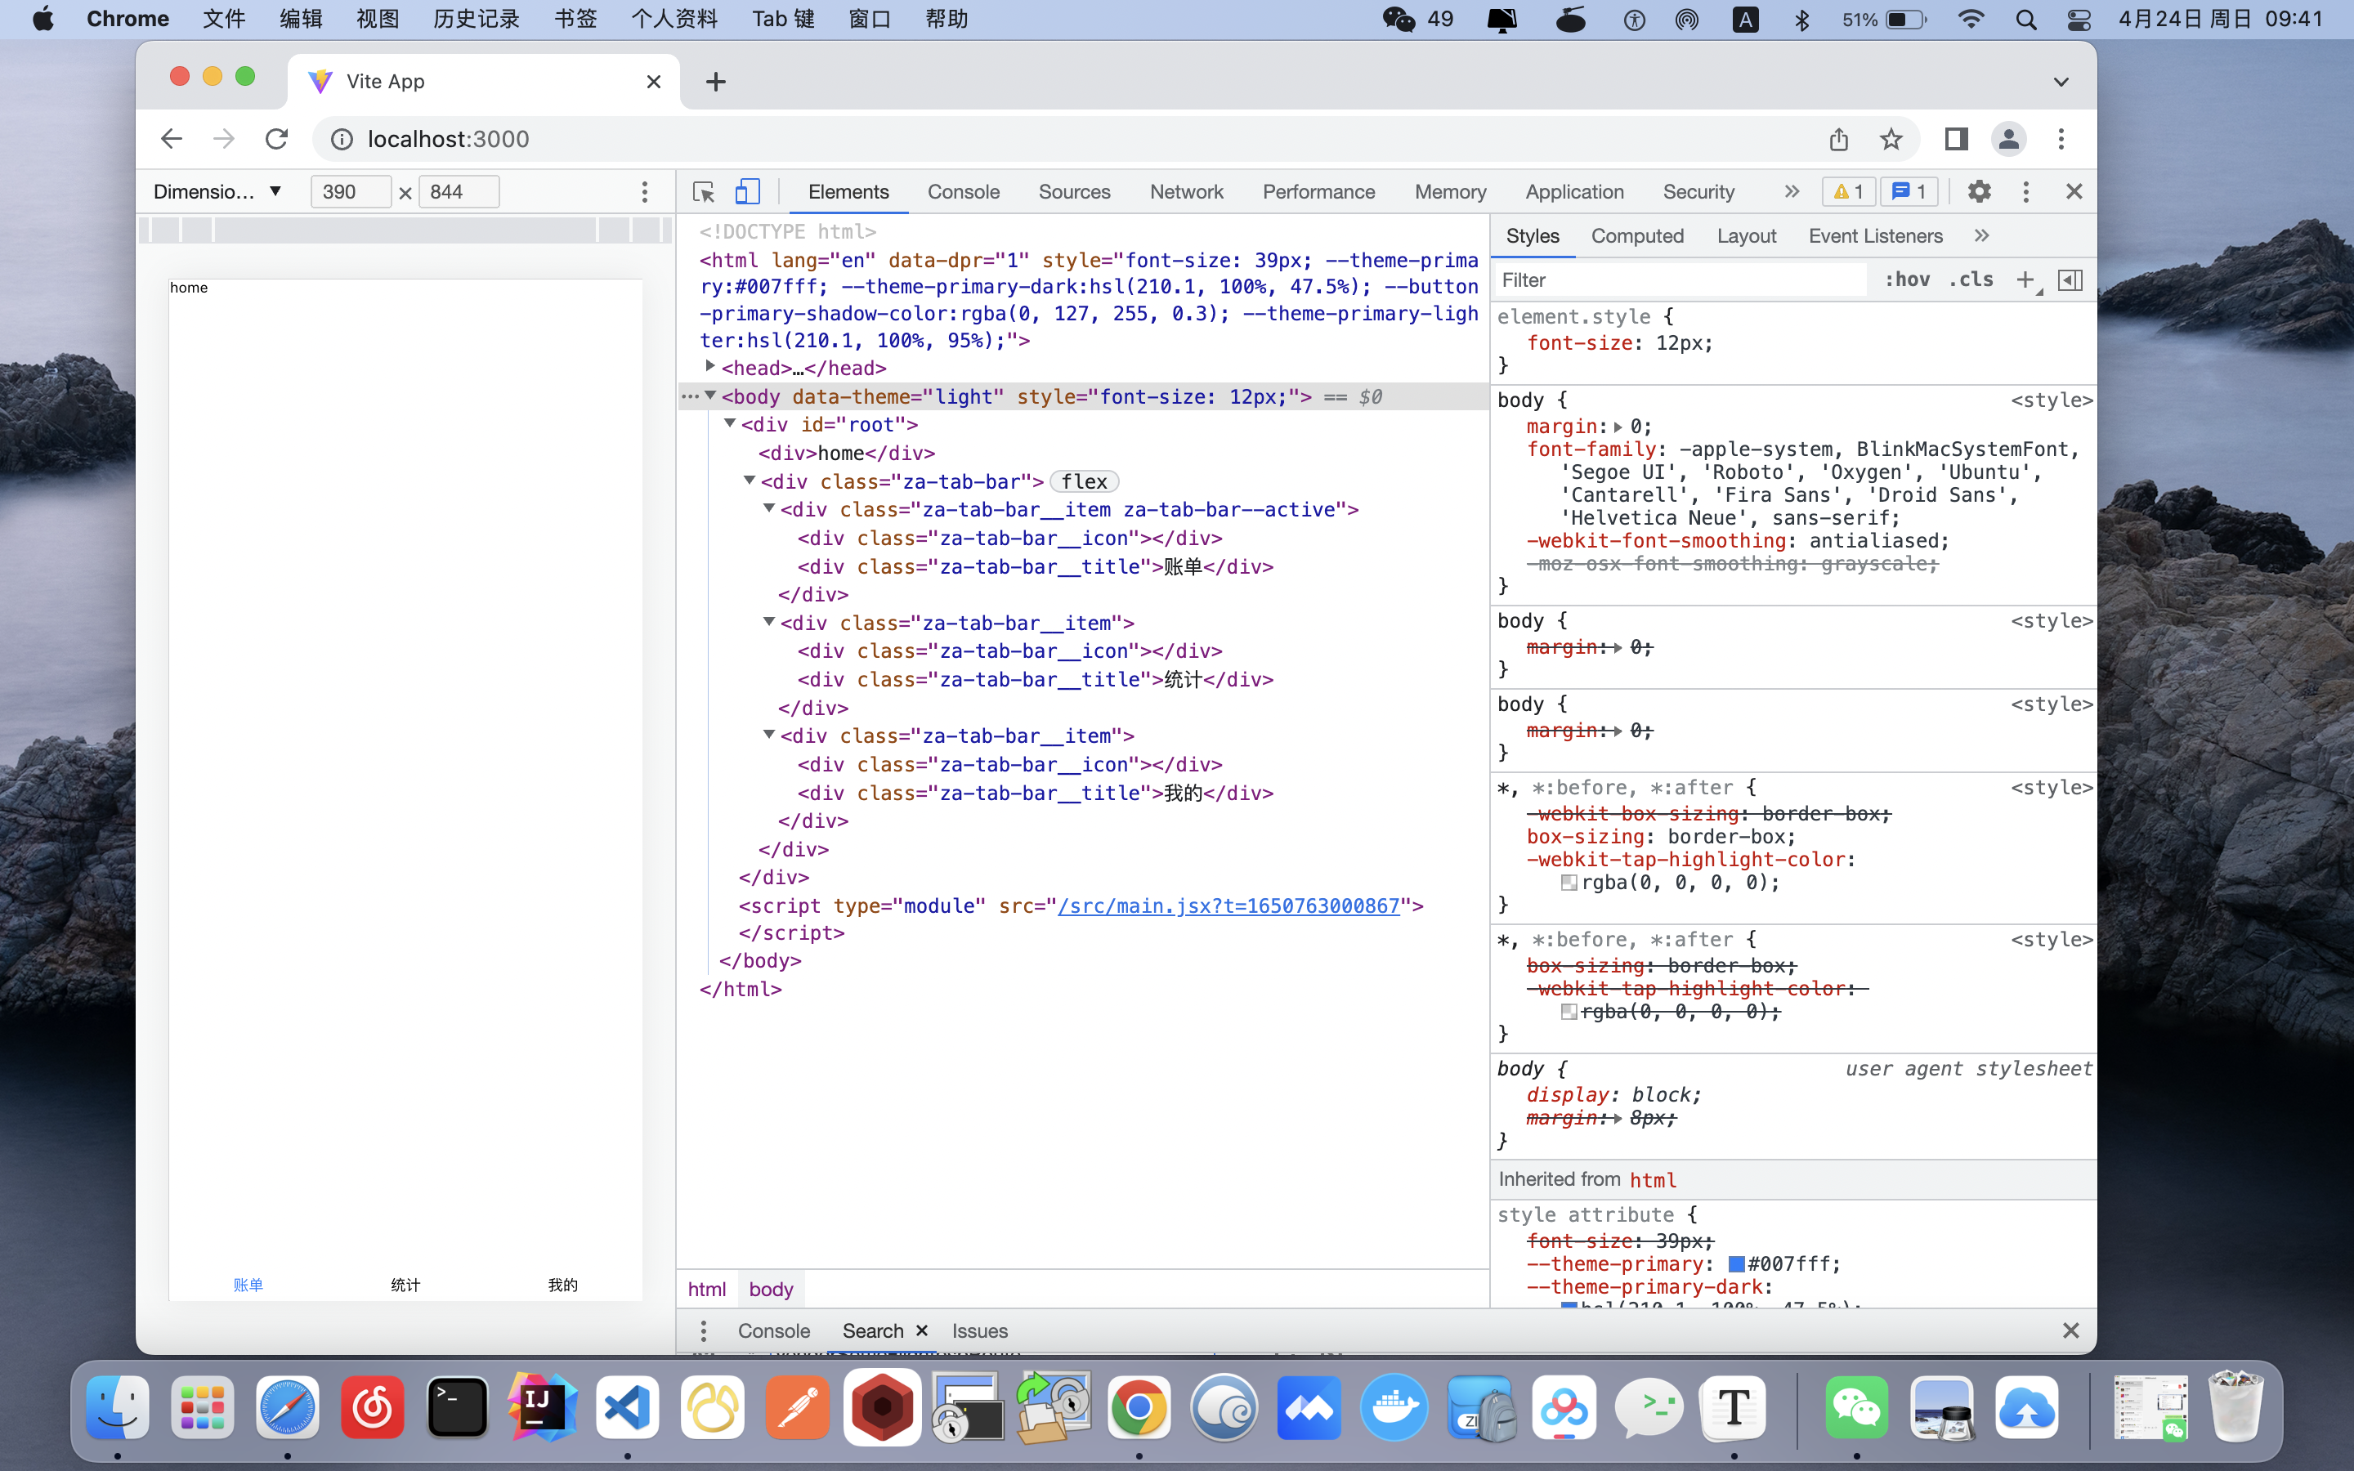Click the 账单 tab in page preview

[x=248, y=1285]
